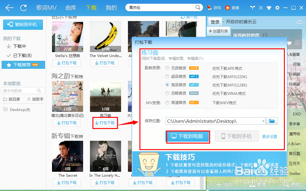Click 打包下载 under The Velvet Underground
Screen dimensions: 306x191
tap(105, 63)
